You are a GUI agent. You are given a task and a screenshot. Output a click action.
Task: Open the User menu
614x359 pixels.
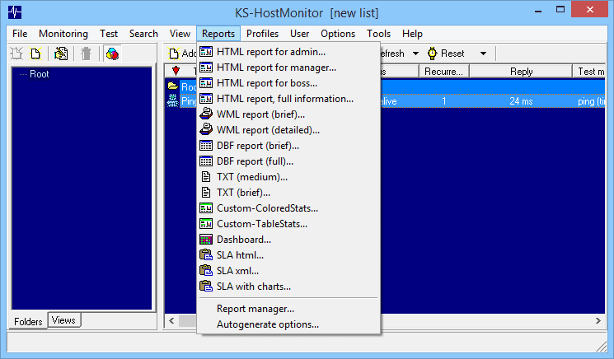point(299,34)
